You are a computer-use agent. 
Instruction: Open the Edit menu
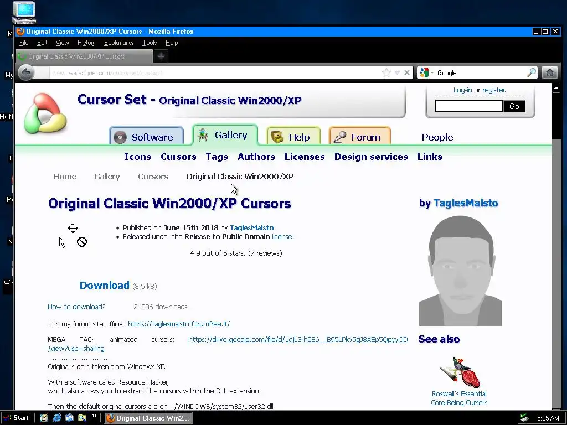click(x=42, y=43)
